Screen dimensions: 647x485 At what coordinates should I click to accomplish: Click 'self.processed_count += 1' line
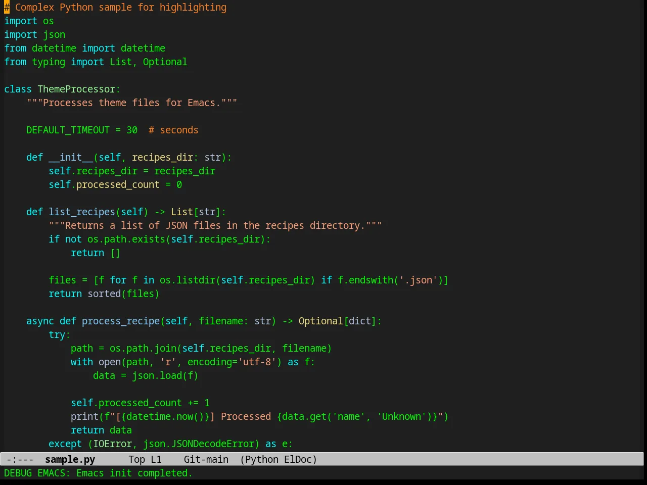point(140,403)
